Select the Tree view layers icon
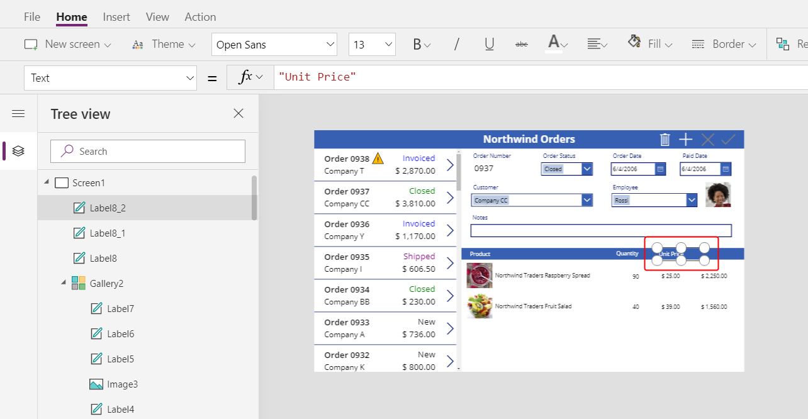Screen dimensions: 808x419 [x=18, y=151]
